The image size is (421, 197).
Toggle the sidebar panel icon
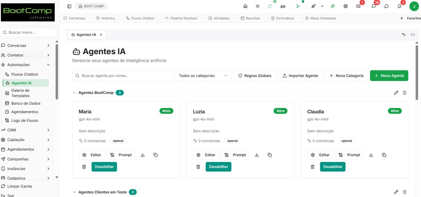(x=69, y=6)
